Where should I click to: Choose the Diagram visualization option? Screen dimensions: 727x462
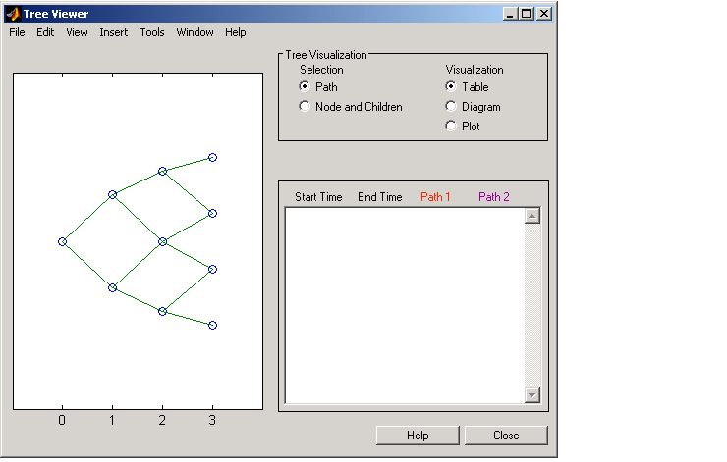click(x=451, y=107)
